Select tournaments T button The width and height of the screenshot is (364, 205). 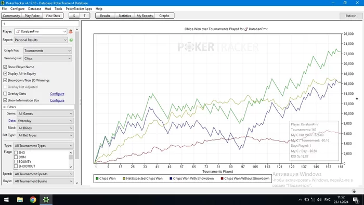(84, 16)
